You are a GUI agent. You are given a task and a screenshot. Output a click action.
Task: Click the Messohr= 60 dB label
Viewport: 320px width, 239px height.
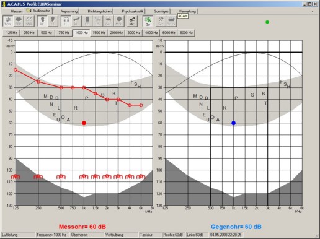tap(82, 227)
